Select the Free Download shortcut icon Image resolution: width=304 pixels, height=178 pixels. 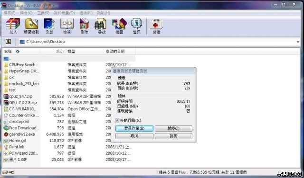point(6,128)
